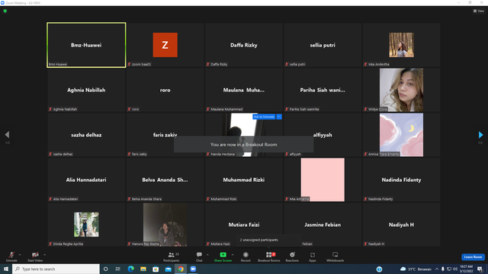This screenshot has height=274, width=488.
Task: Click the orange Z avatar tile
Action: [x=165, y=45]
